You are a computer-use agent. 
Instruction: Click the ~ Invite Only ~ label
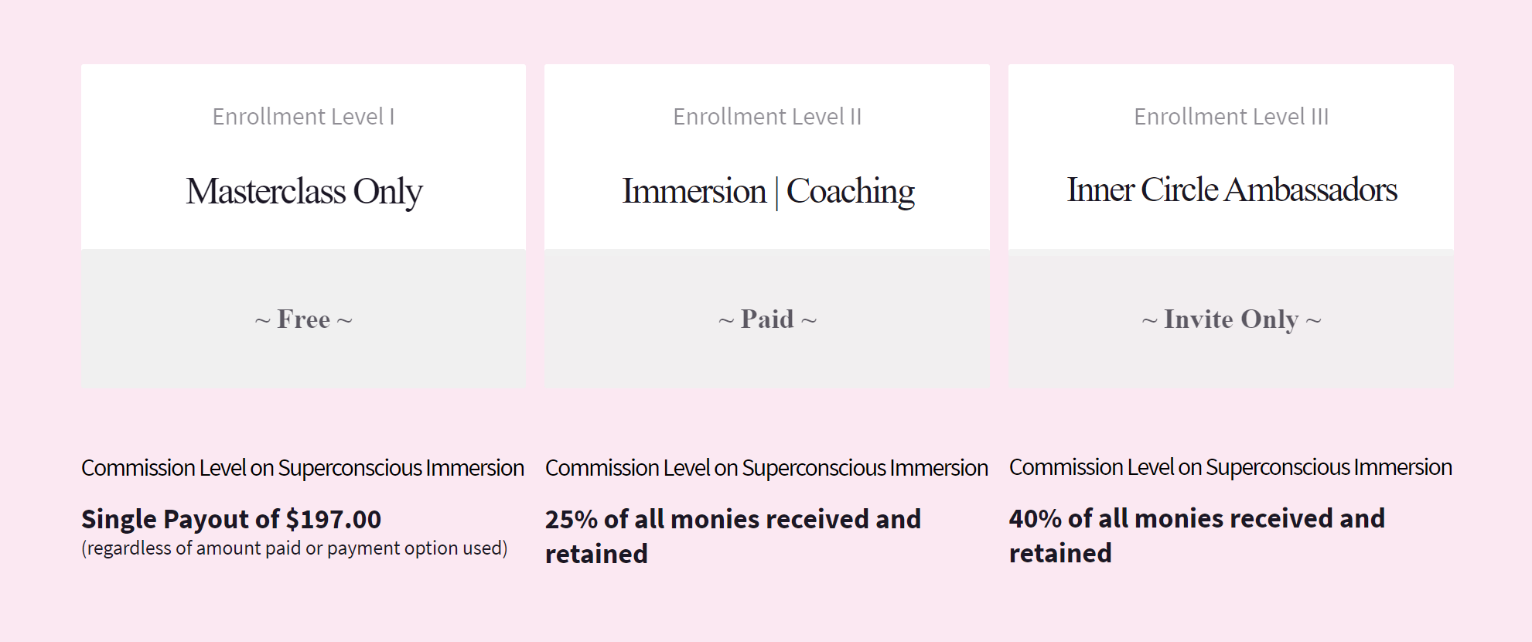(x=1231, y=319)
